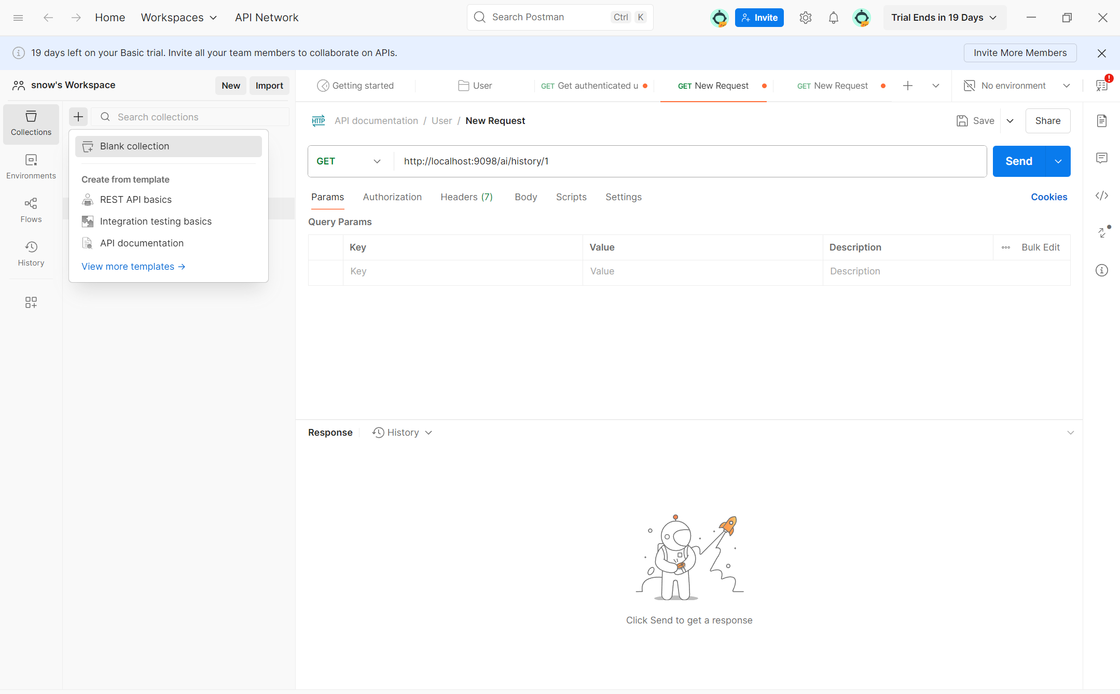Open the History sidebar section
Viewport: 1120px width, 694px height.
coord(31,254)
